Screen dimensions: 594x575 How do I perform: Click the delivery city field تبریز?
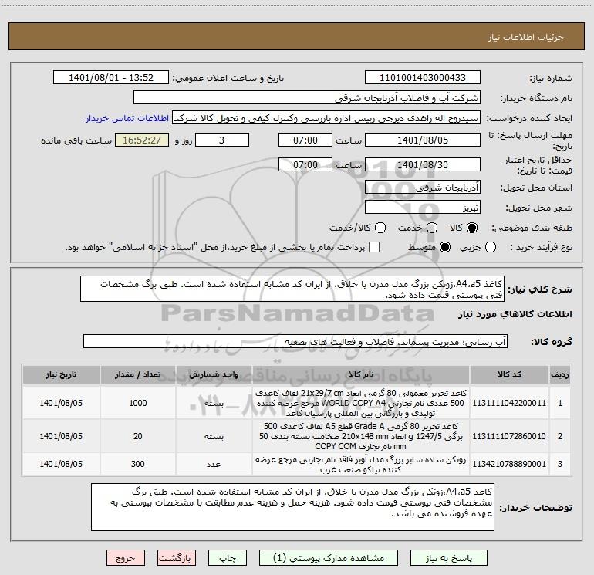423,208
